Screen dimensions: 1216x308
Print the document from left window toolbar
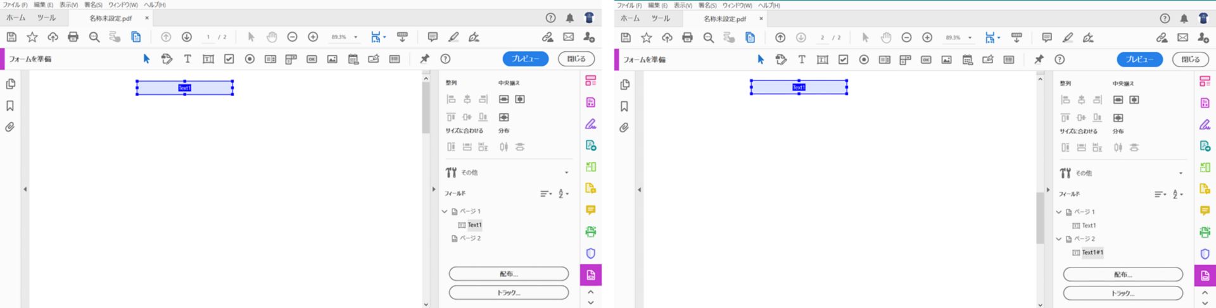(73, 37)
